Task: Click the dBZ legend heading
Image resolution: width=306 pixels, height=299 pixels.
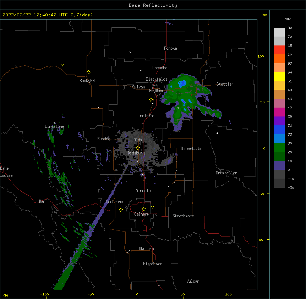Action: (288, 19)
